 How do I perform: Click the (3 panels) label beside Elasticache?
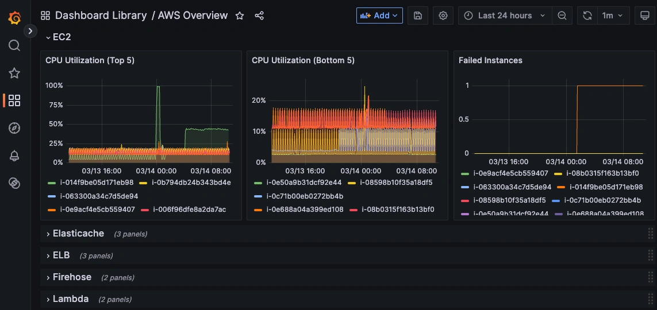click(130, 234)
